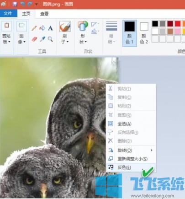The height and width of the screenshot is (199, 185).
Task: Choose 全选(A) in context menu
Action: [131, 124]
